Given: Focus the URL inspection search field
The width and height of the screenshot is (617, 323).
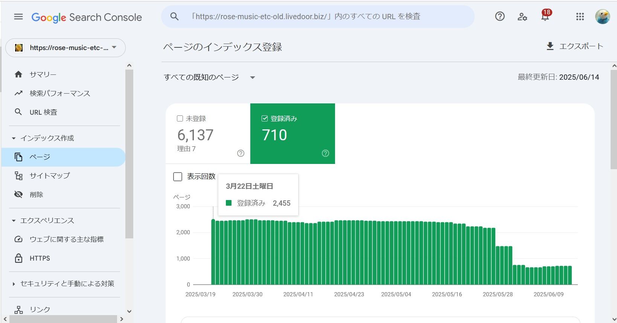Looking at the screenshot, I should pyautogui.click(x=318, y=17).
